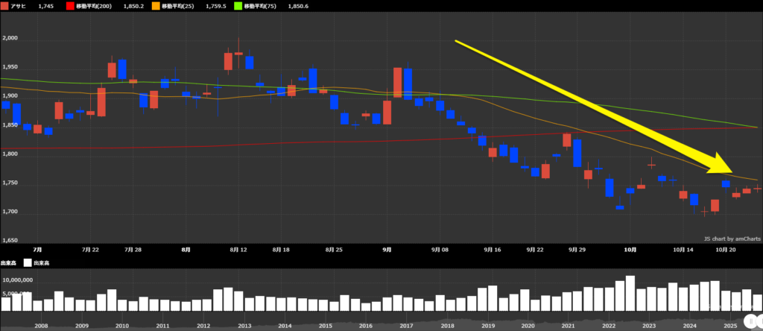Click the tallest volume bar in October
The width and height of the screenshot is (763, 331).
click(630, 292)
